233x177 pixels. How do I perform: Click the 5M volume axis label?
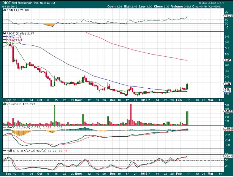tap(227, 105)
